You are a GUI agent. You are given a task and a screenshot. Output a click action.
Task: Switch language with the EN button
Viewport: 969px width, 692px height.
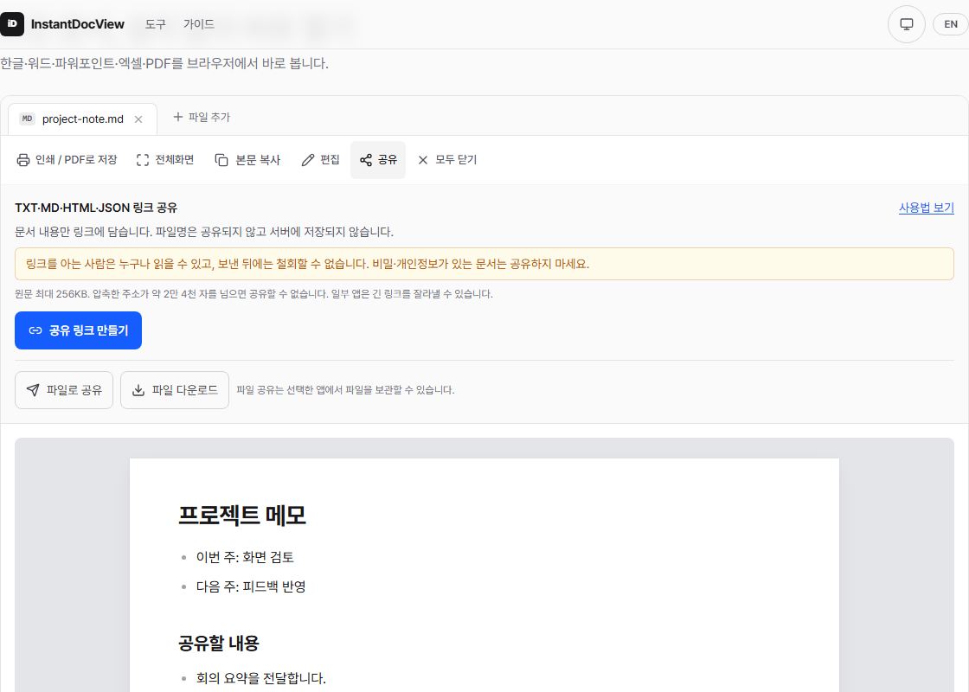(951, 24)
